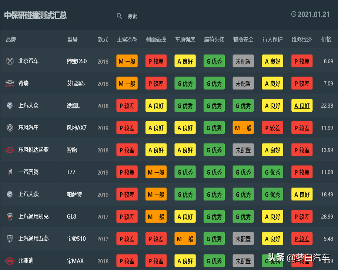Image resolution: width=338 pixels, height=270 pixels.
Task: Click the Buick logo for 上汽通用别克
Action: pyautogui.click(x=10, y=217)
